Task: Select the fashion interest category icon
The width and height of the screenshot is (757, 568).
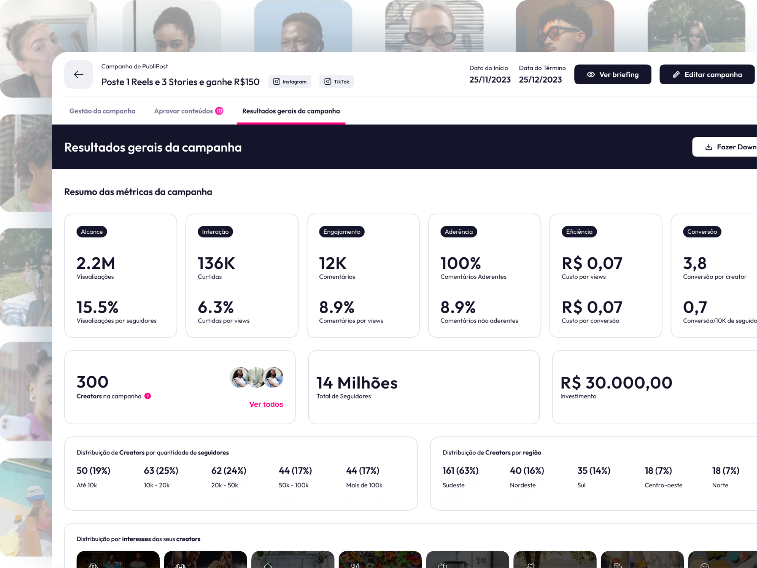Action: point(92,565)
